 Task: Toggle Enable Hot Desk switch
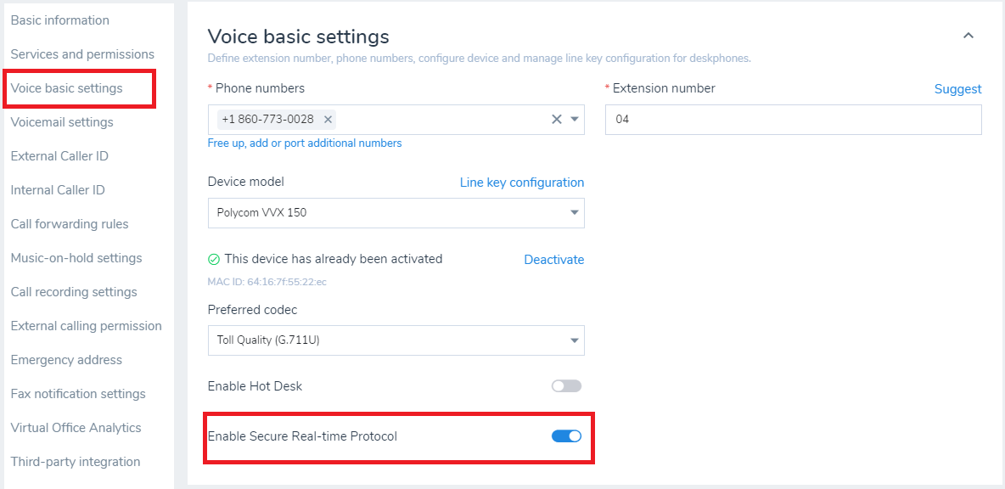[x=566, y=386]
